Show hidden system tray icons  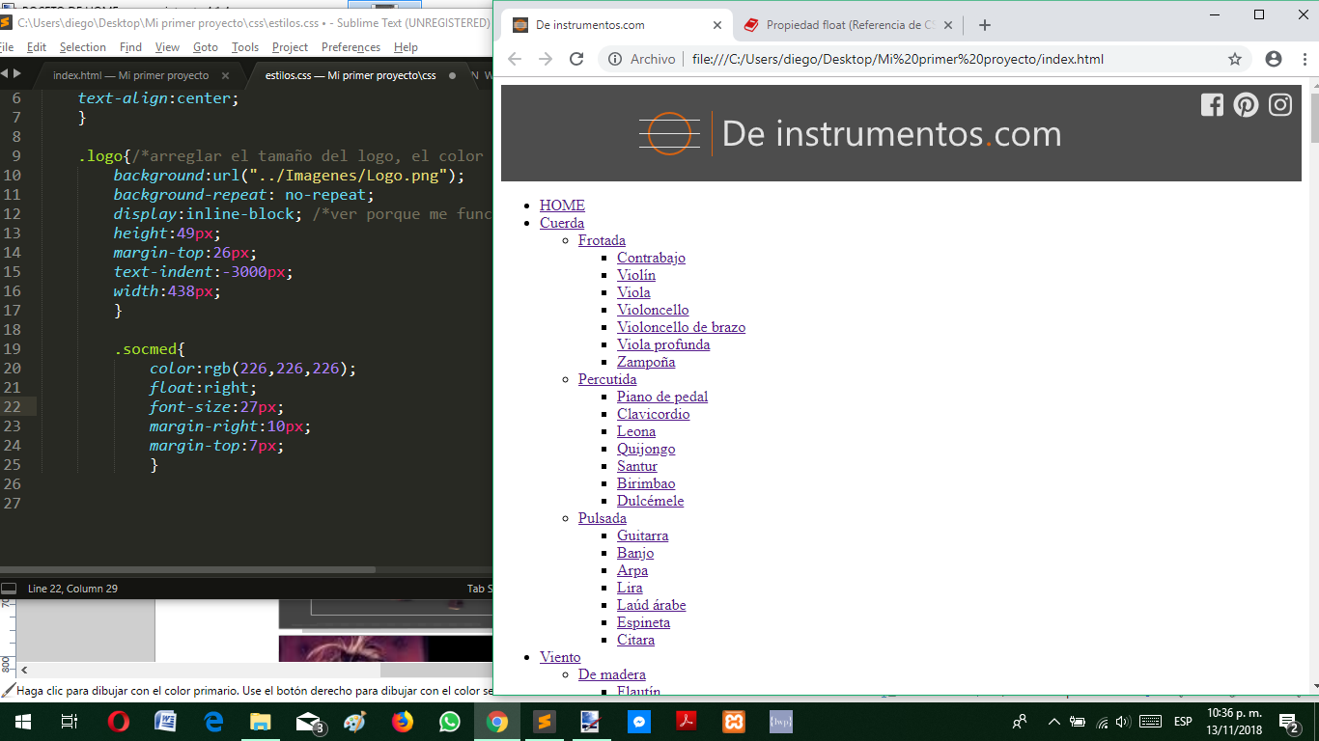click(1053, 722)
